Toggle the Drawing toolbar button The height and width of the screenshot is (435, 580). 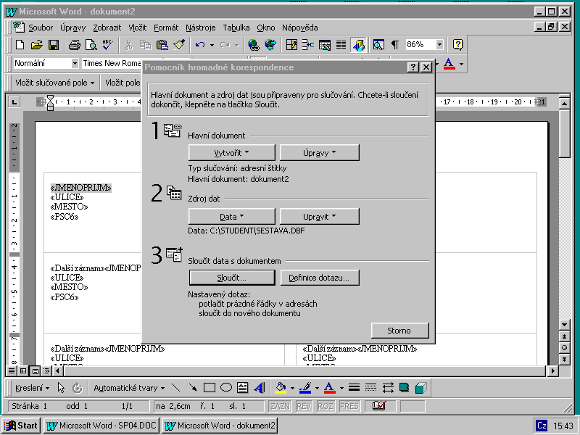[358, 45]
